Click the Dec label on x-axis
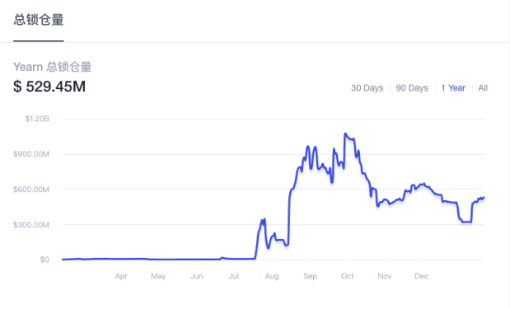 click(421, 276)
